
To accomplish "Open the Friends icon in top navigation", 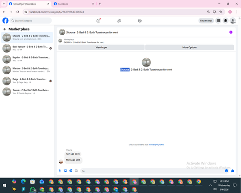I will pos(119,21).
